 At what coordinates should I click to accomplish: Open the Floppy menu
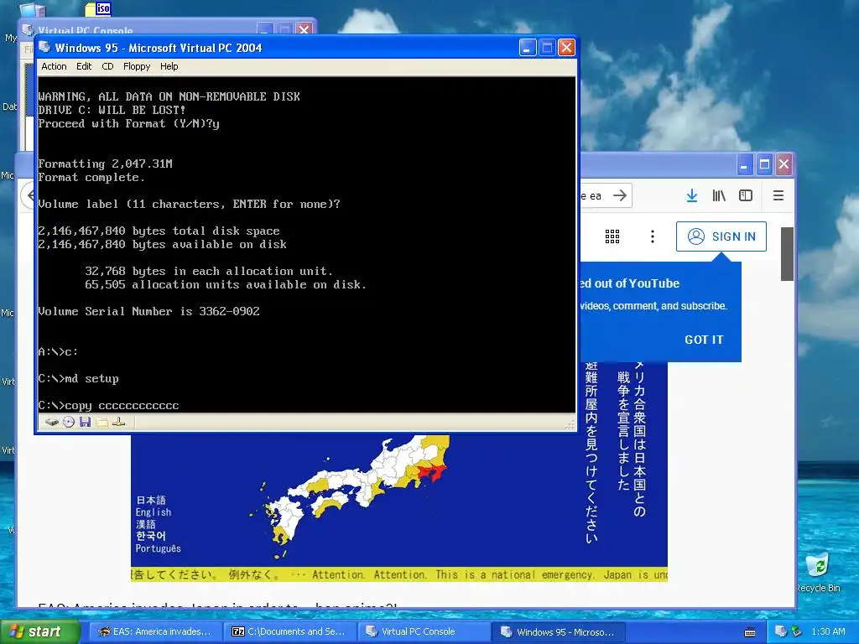tap(137, 66)
